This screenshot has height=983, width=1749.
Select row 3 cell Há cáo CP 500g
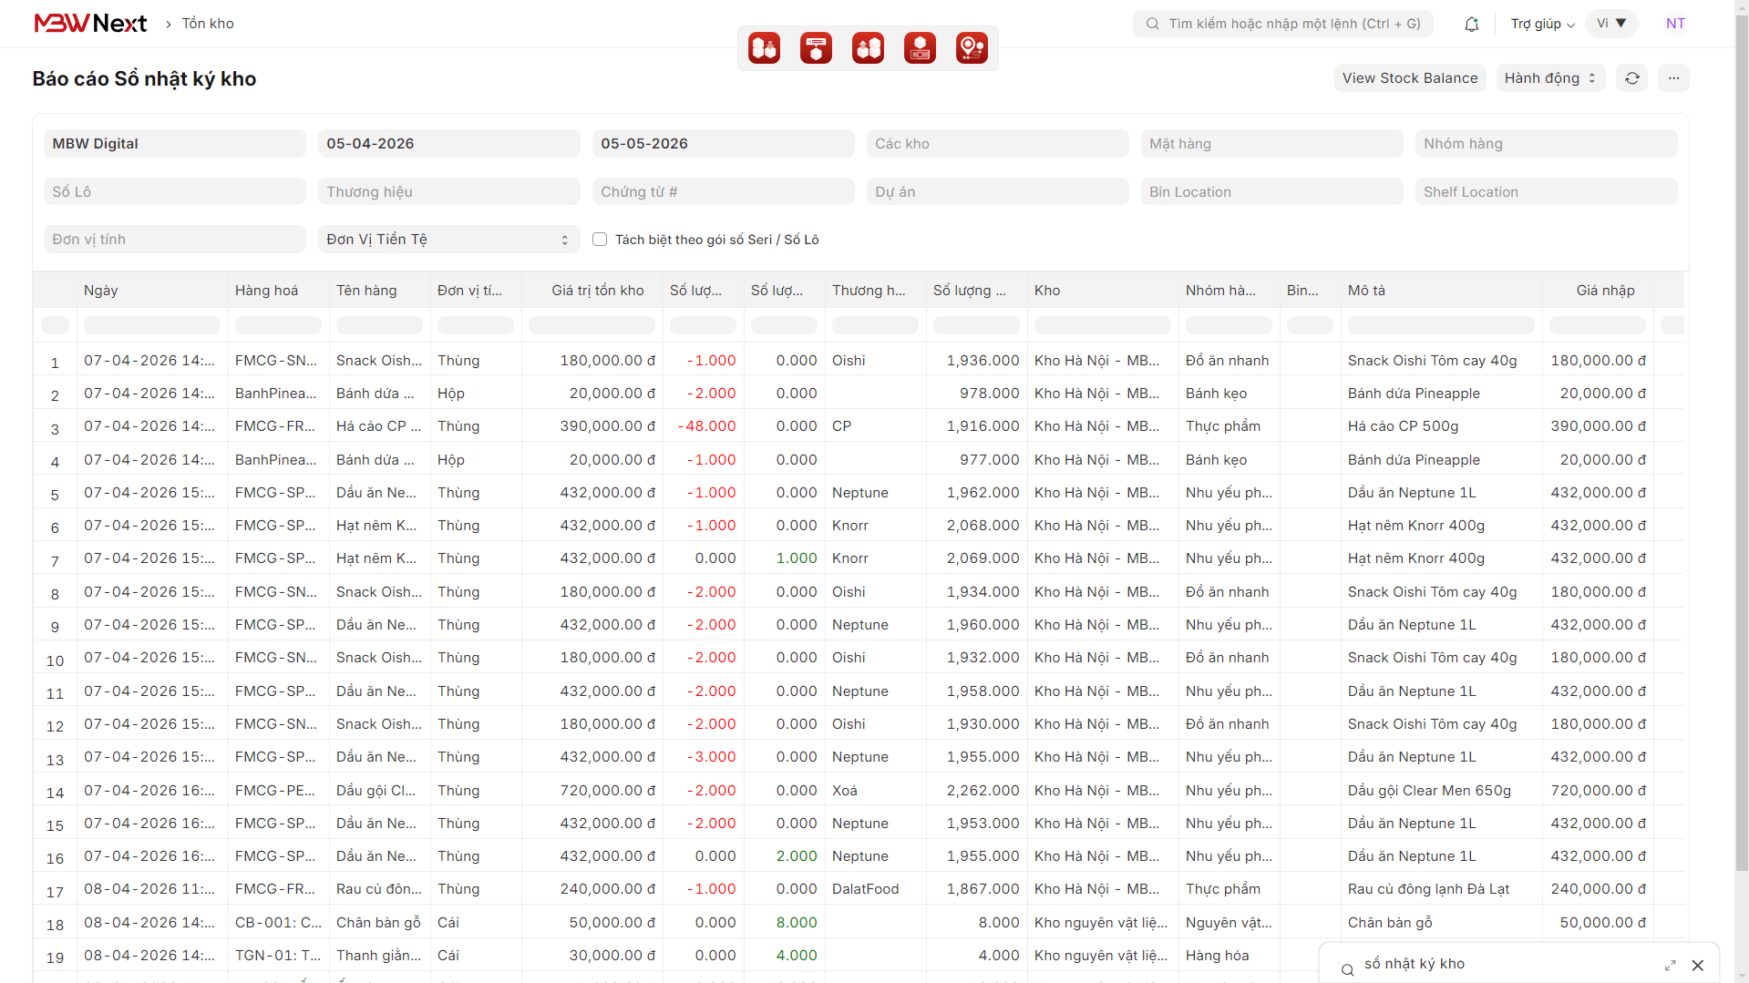1441,426
